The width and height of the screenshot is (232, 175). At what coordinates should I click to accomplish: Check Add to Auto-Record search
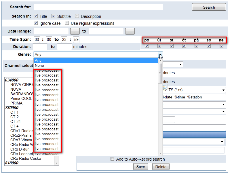(113, 159)
